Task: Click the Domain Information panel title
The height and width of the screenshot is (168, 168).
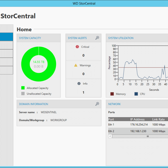Action: (x=34, y=104)
